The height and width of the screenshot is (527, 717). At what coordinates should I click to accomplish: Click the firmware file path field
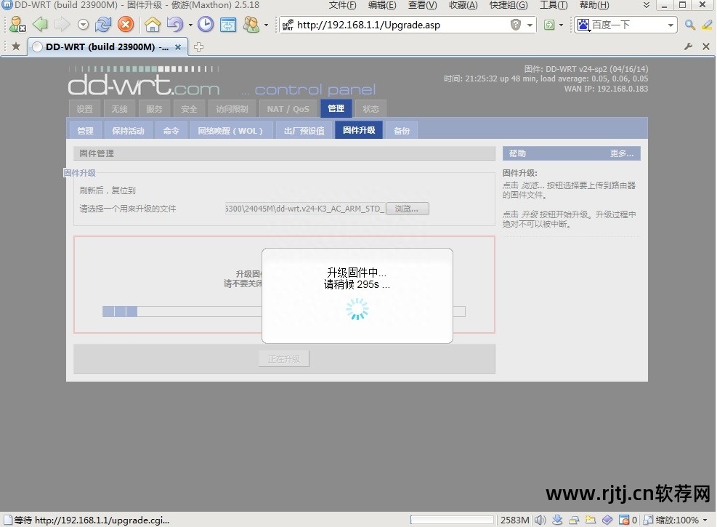tap(304, 209)
